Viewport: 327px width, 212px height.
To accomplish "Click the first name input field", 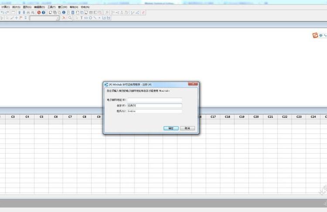I will click(x=155, y=106).
